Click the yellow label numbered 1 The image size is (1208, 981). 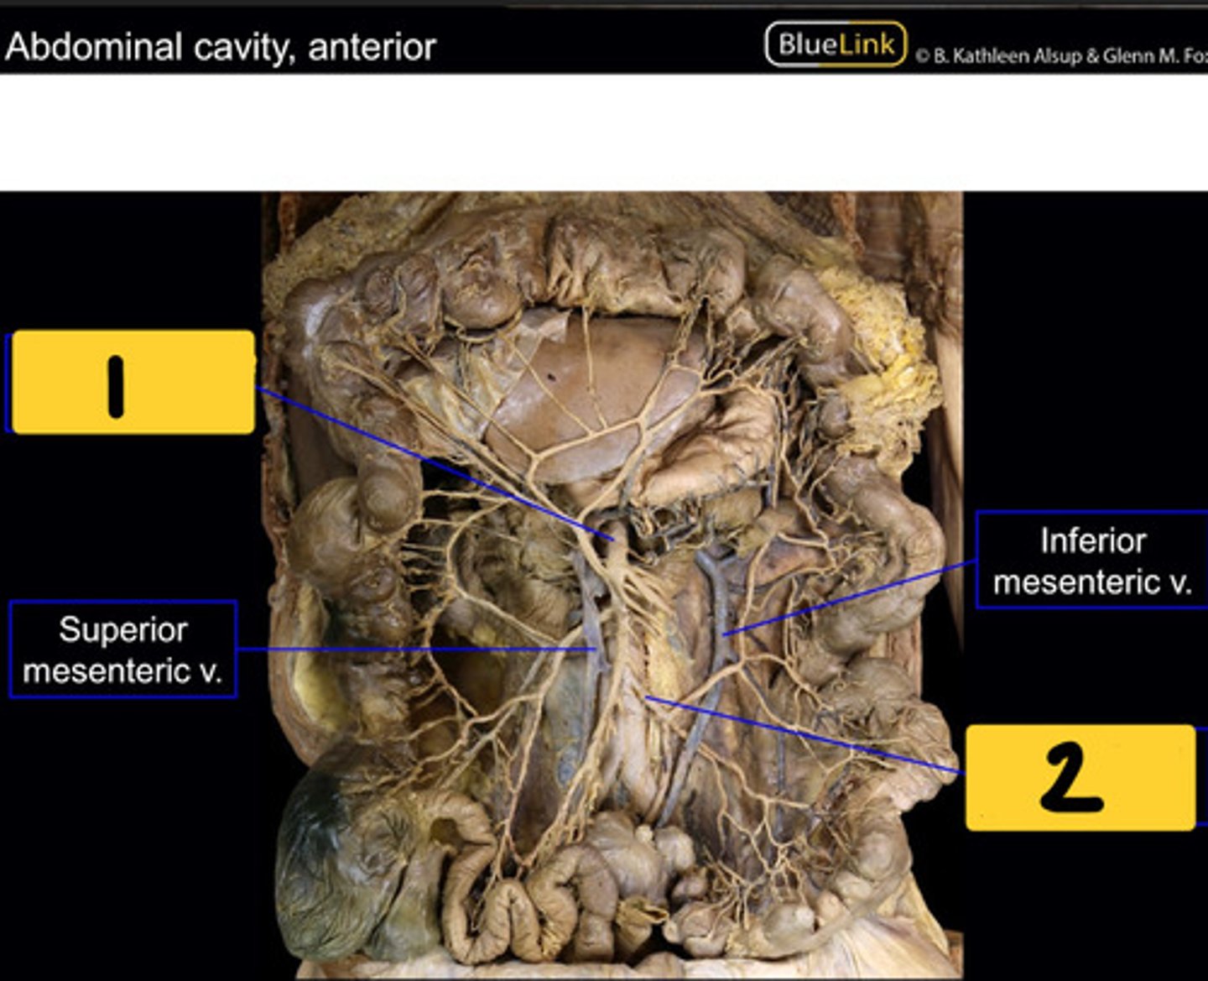133,382
